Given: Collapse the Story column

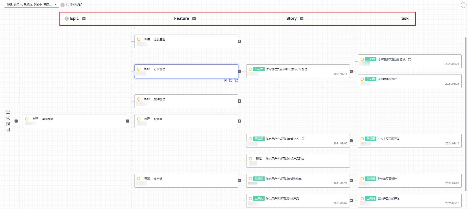Looking at the screenshot, I should [302, 19].
